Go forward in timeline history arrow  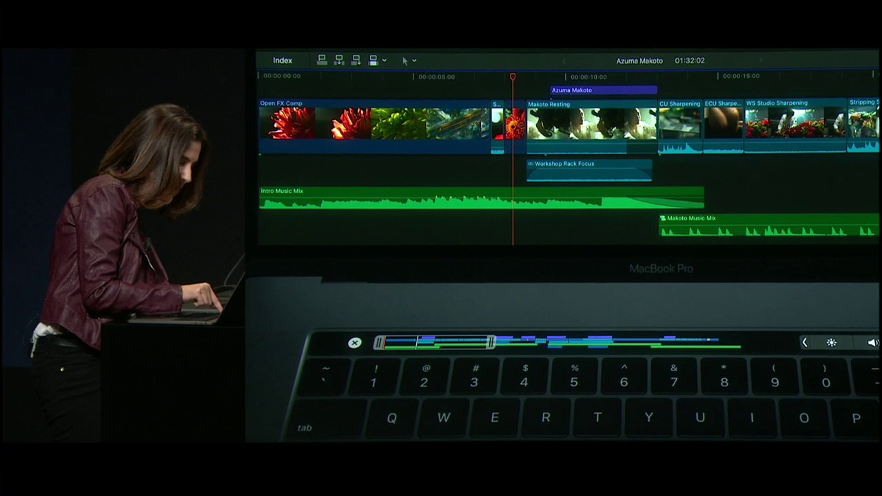pyautogui.click(x=761, y=61)
